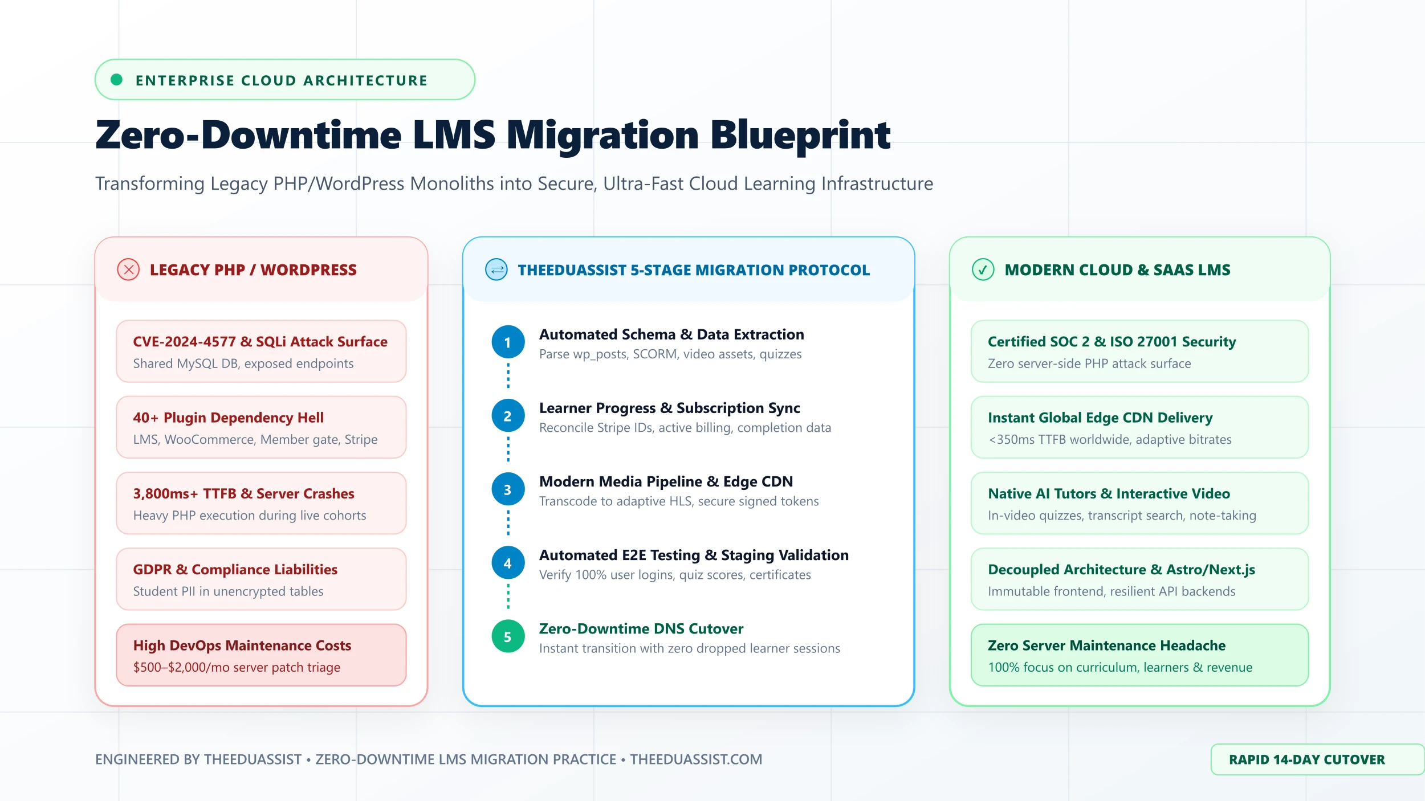The width and height of the screenshot is (1425, 801).
Task: Select step 4 circle for Automated E2E Testing
Action: tap(508, 563)
